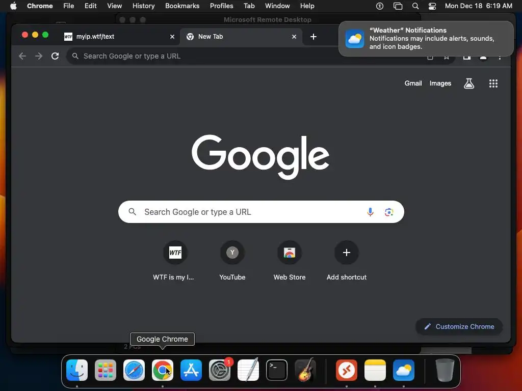Open App Store from the Dock
522x391 pixels.
click(x=191, y=370)
